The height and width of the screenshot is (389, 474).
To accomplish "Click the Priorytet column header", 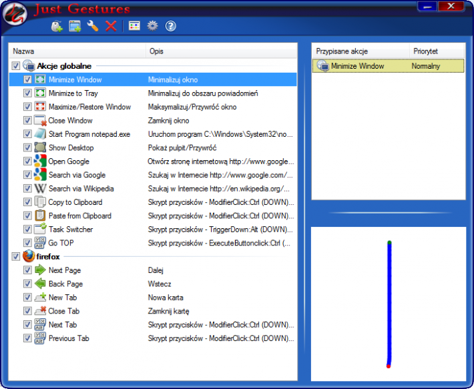I will pyautogui.click(x=437, y=51).
